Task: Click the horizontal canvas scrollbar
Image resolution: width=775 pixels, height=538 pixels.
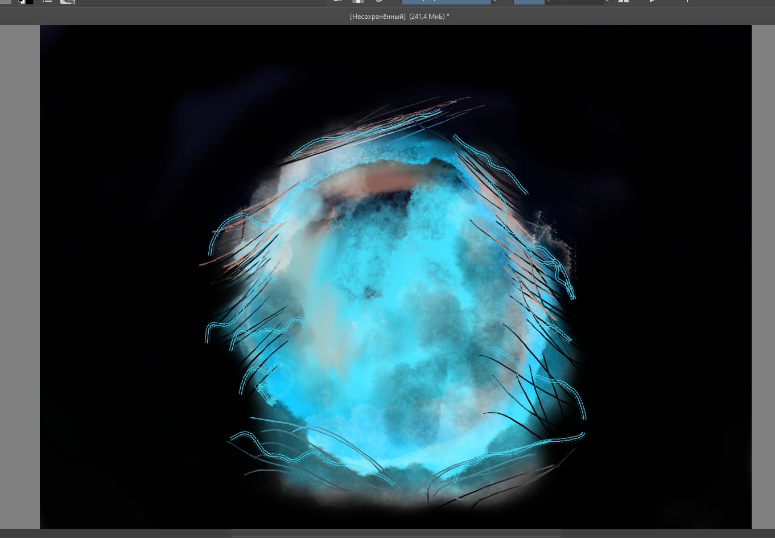Action: (395, 533)
